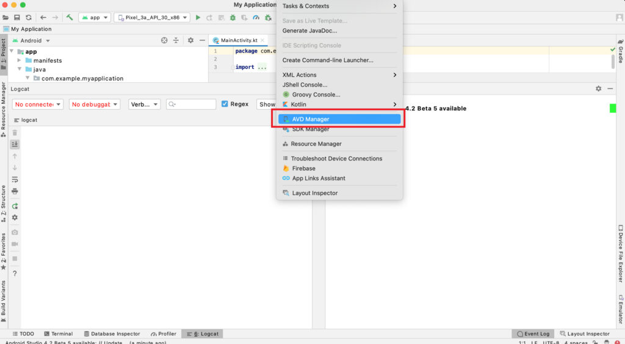
Task: Expand XML Actions submenu
Action: coord(339,75)
